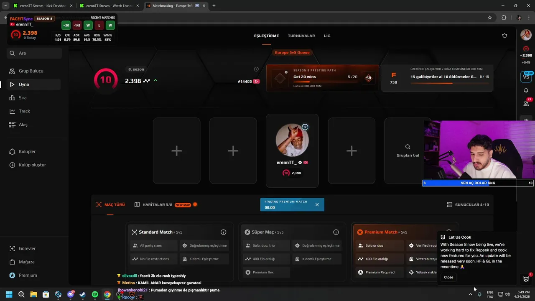Open the Ara search field
535x301 pixels.
coord(34,53)
